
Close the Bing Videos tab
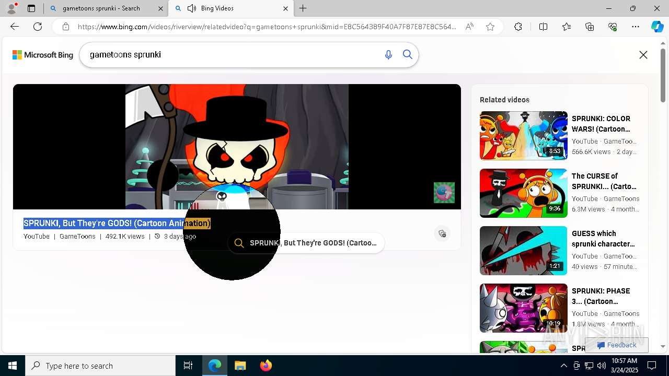click(285, 8)
